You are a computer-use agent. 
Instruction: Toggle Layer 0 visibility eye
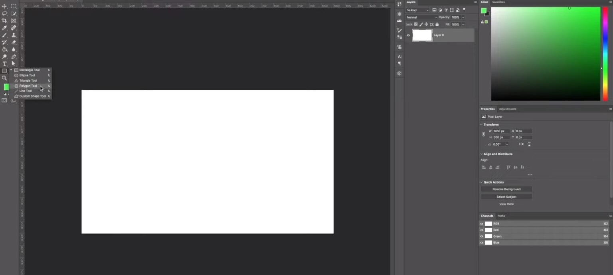408,35
